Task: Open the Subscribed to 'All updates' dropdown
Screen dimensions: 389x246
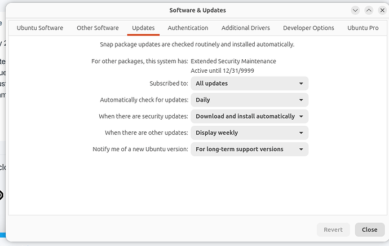Action: [250, 84]
